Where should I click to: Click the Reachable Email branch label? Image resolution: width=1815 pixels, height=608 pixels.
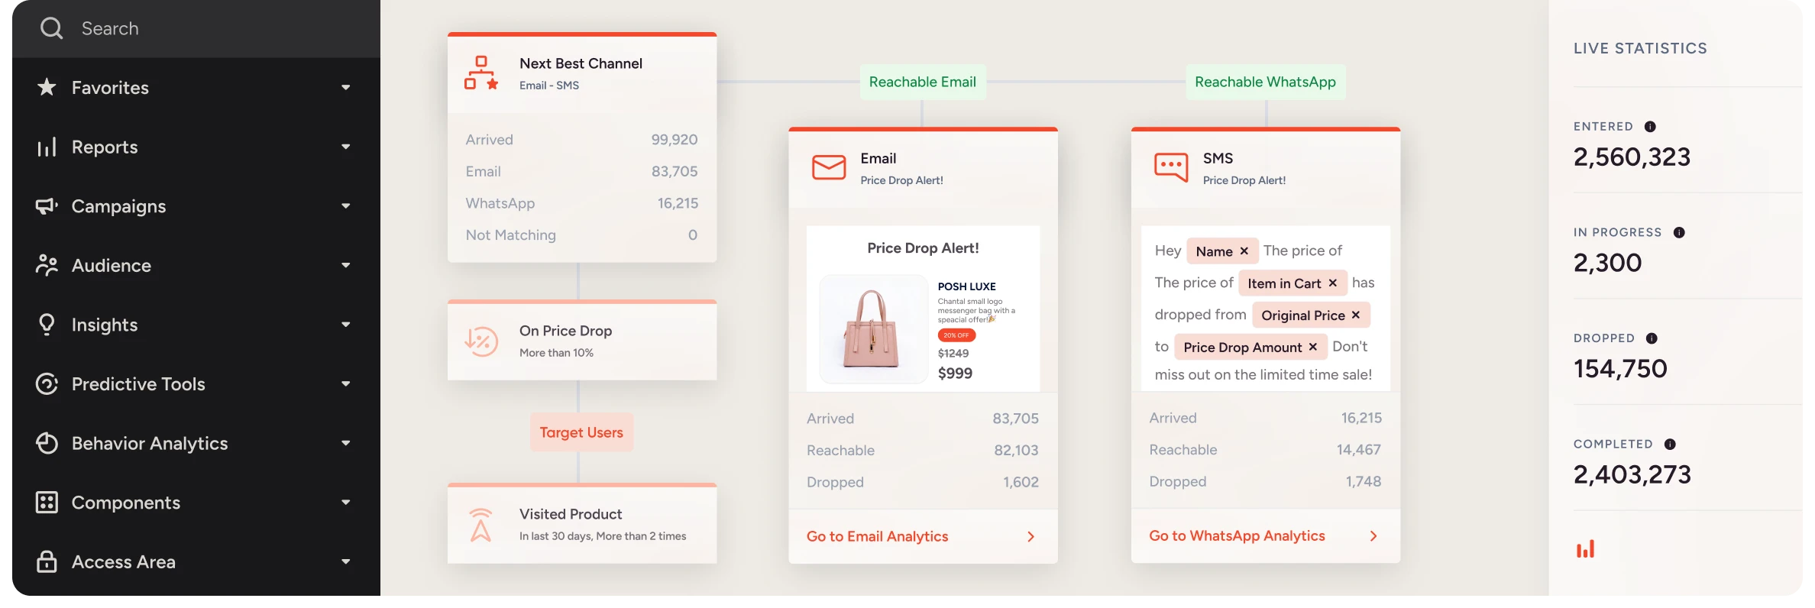pos(922,82)
